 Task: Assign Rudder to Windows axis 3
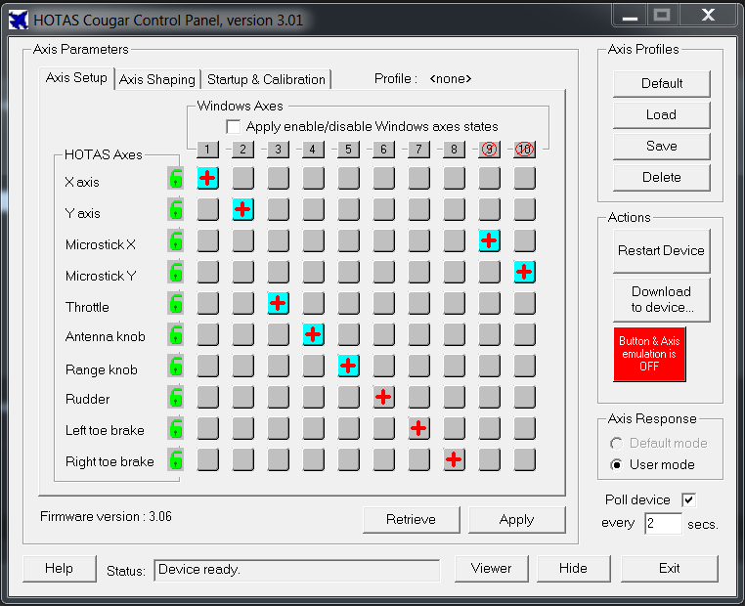tap(278, 397)
